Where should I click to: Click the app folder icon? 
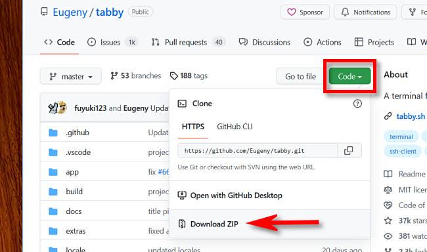(53, 172)
